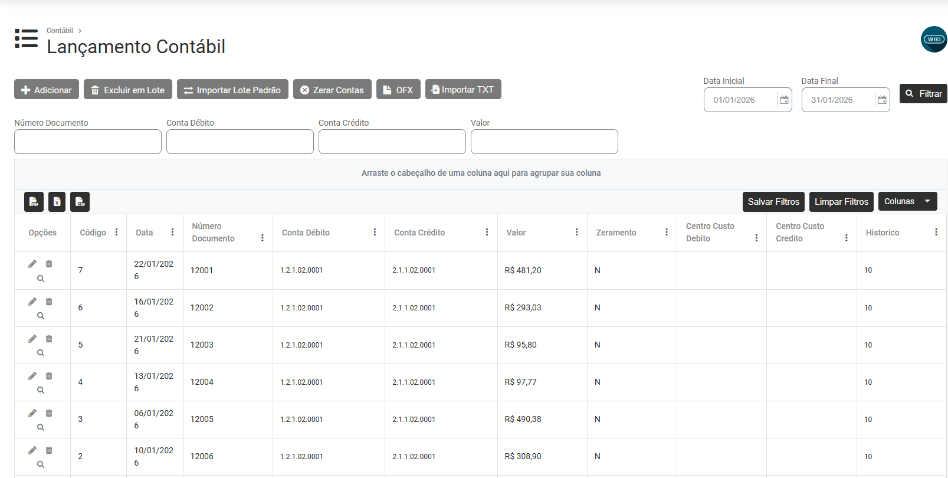Sort by the Código column header
Viewport: 948px width, 478px height.
pyautogui.click(x=93, y=233)
